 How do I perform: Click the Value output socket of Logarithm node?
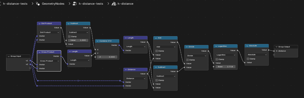tap(238, 51)
